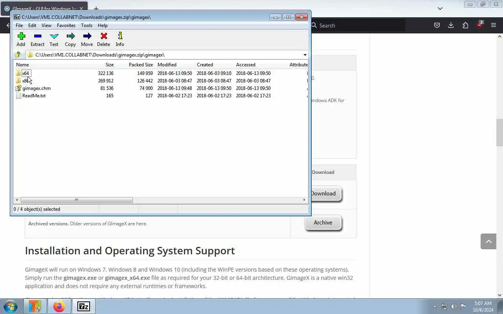This screenshot has width=503, height=314.
Task: Click the Add toolbar icon in 7-Zip
Action: [21, 39]
